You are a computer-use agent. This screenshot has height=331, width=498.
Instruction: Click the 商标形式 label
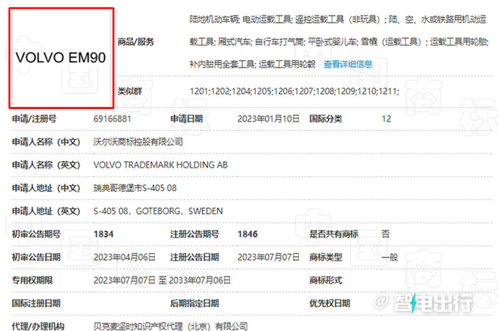(326, 280)
